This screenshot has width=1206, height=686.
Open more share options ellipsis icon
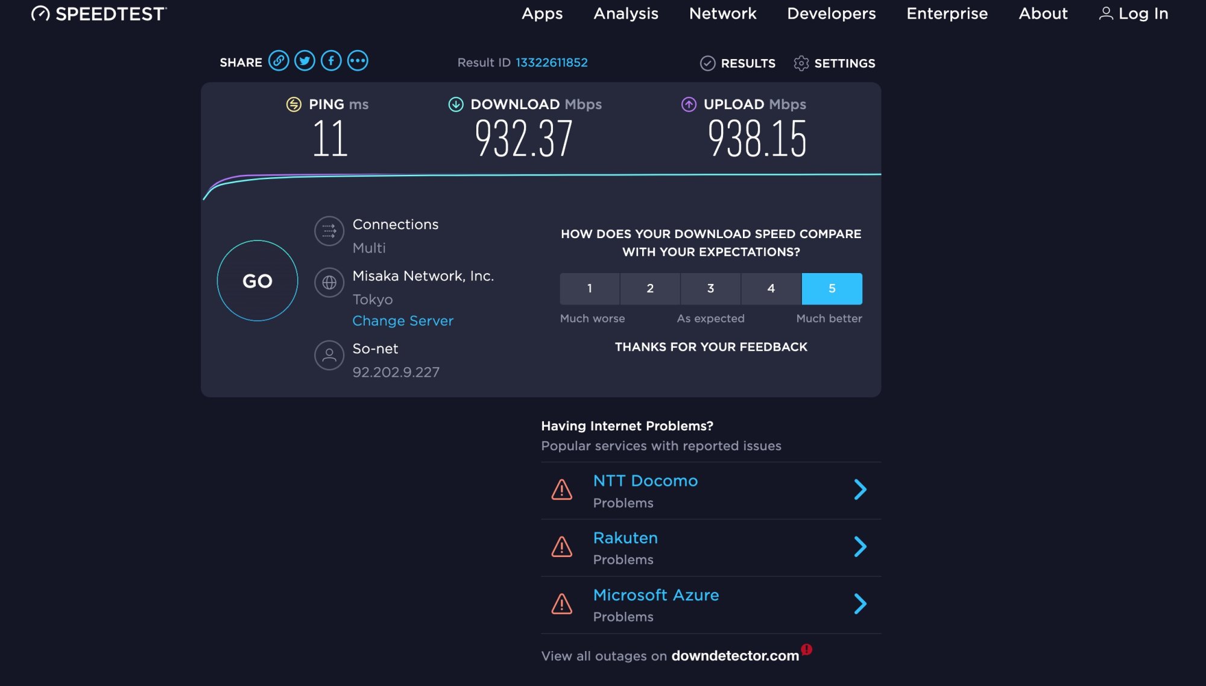click(x=358, y=61)
